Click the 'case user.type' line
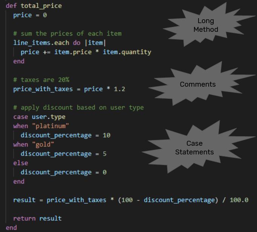The width and height of the screenshot is (257, 232). point(39,117)
